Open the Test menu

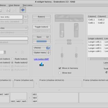point(28,5)
